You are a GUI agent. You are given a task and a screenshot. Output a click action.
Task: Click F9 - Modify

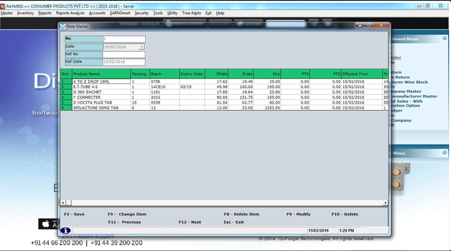pos(298,214)
